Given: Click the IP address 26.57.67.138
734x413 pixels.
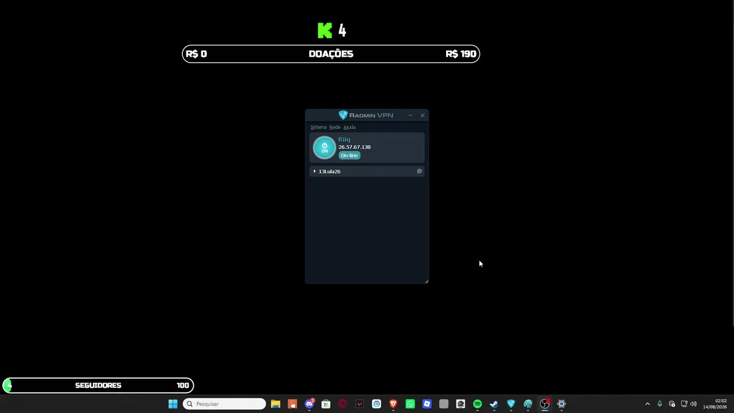Looking at the screenshot, I should 354,147.
